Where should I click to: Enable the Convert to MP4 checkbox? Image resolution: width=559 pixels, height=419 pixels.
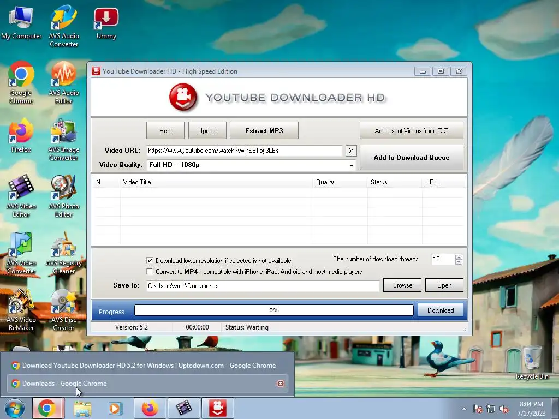tap(150, 272)
